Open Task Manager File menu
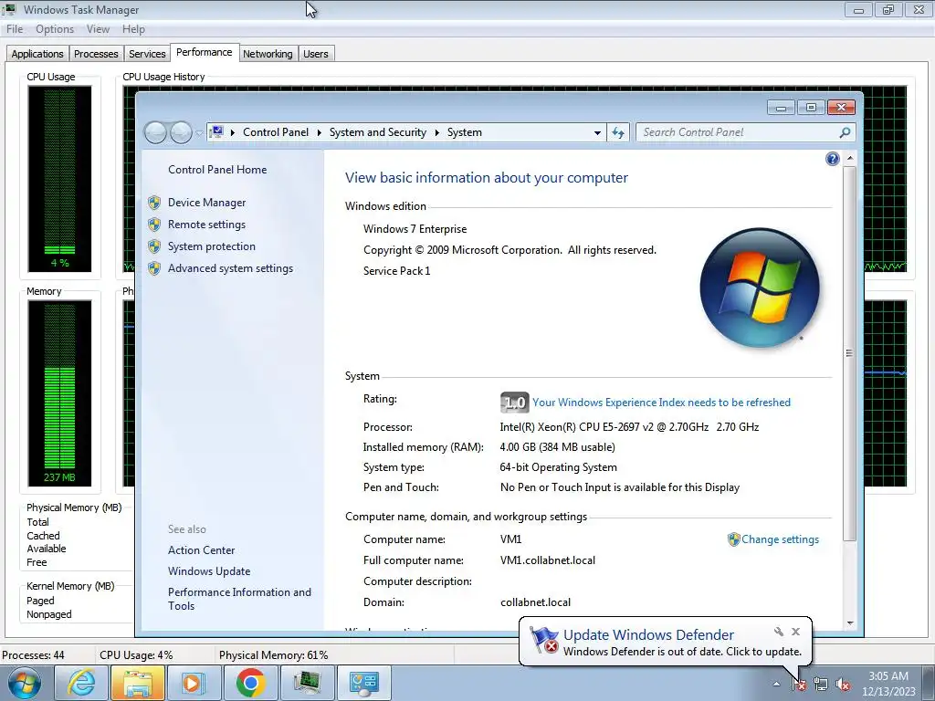The height and width of the screenshot is (701, 935). point(15,29)
